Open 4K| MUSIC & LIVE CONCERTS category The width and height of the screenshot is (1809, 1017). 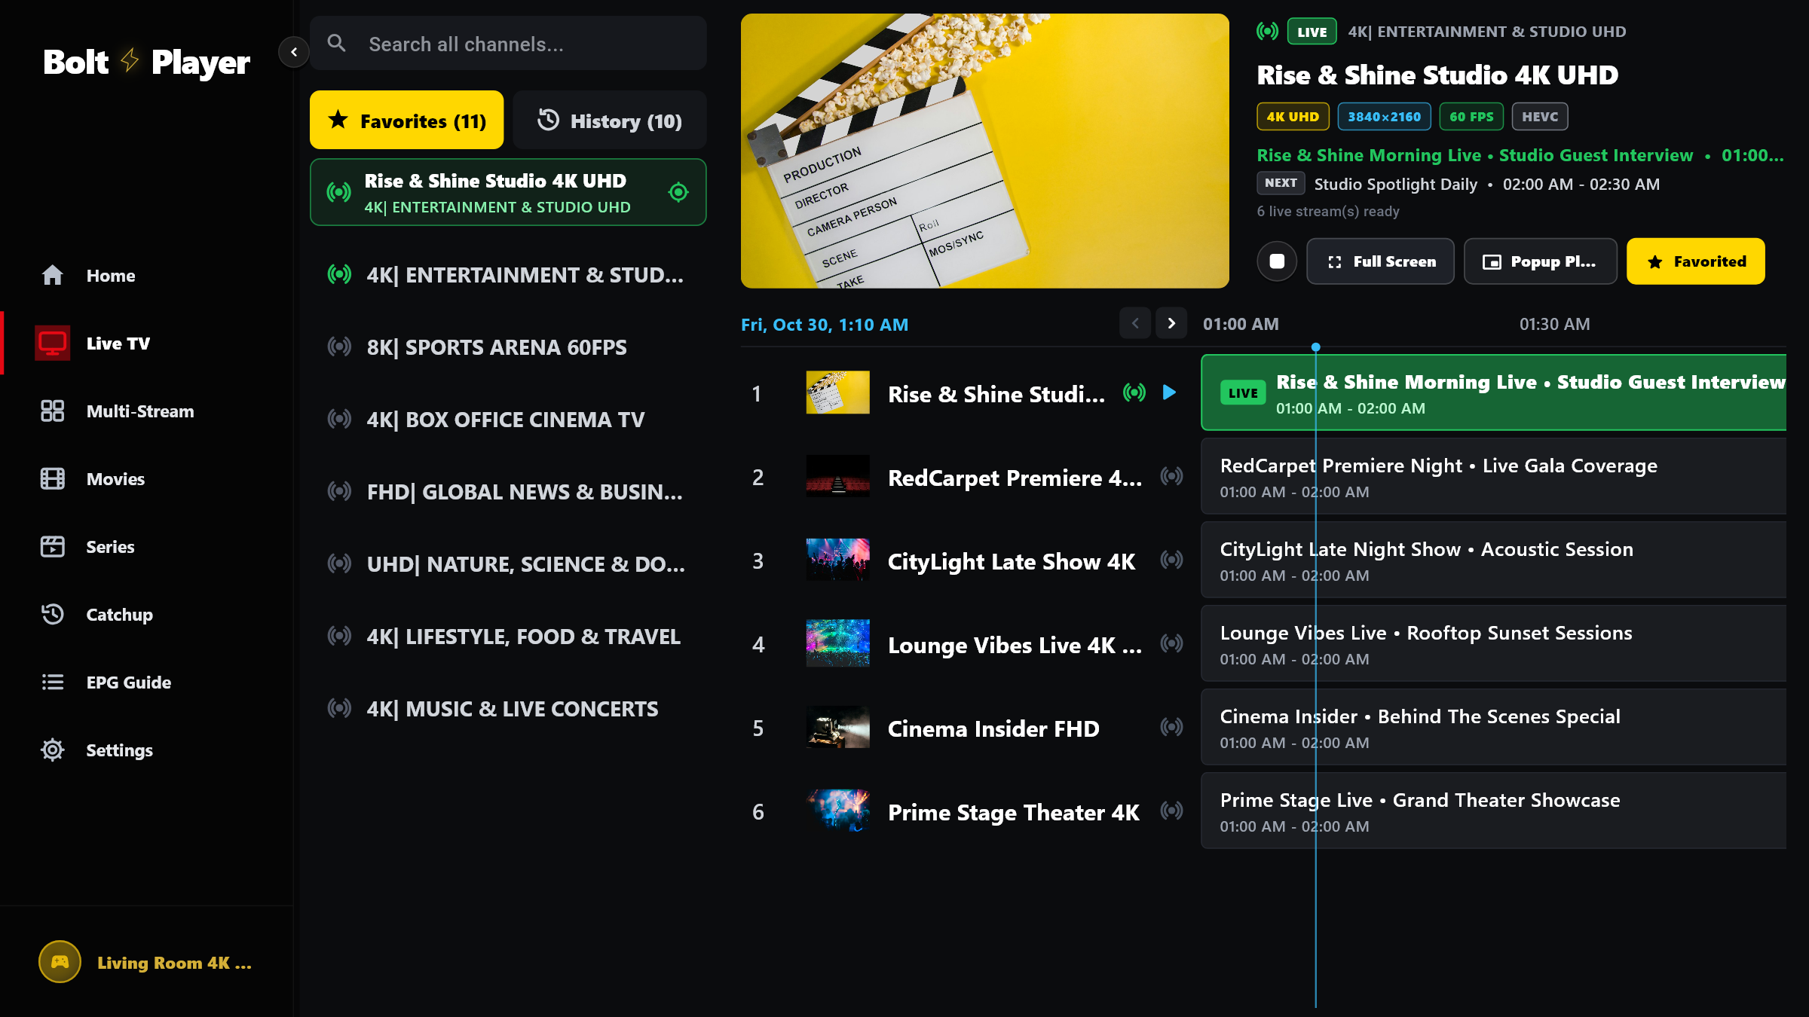click(x=508, y=709)
